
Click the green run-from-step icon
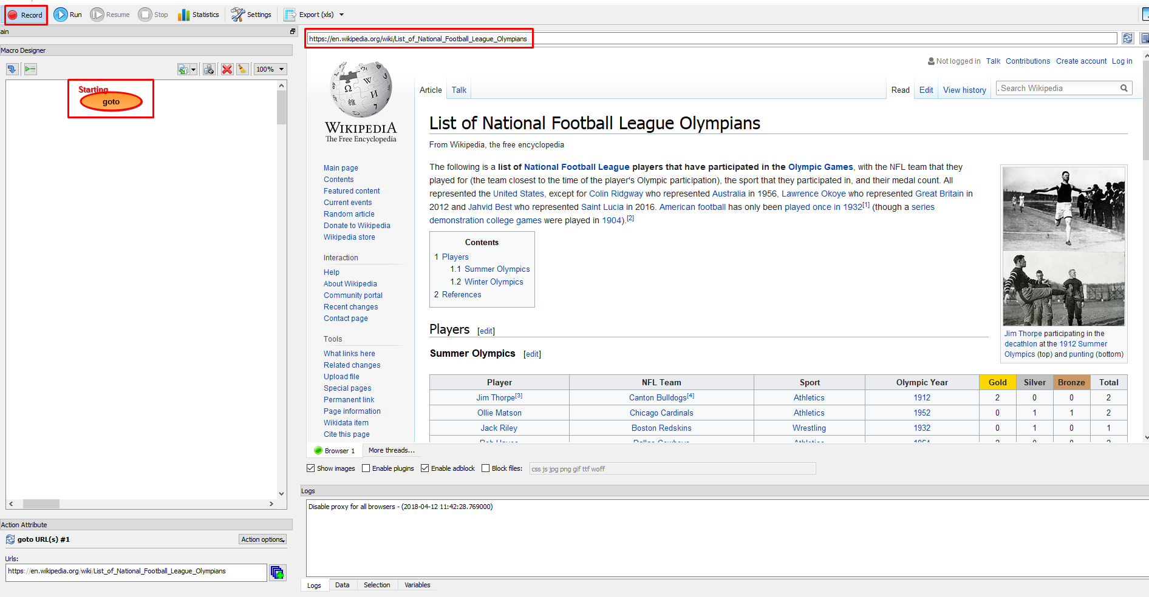30,69
